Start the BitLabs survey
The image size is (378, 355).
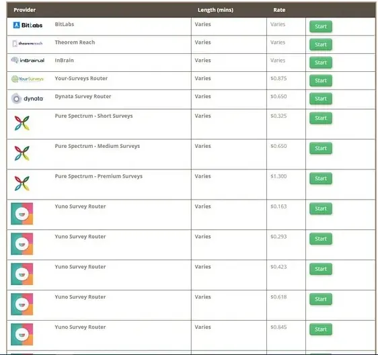point(321,26)
